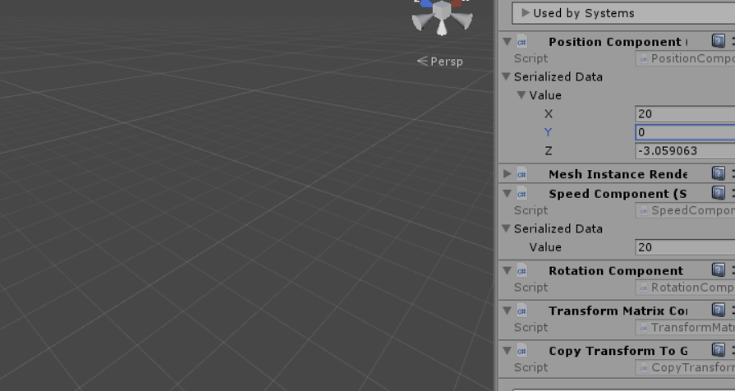
Task: Collapse the Rotation Component section
Action: [507, 270]
